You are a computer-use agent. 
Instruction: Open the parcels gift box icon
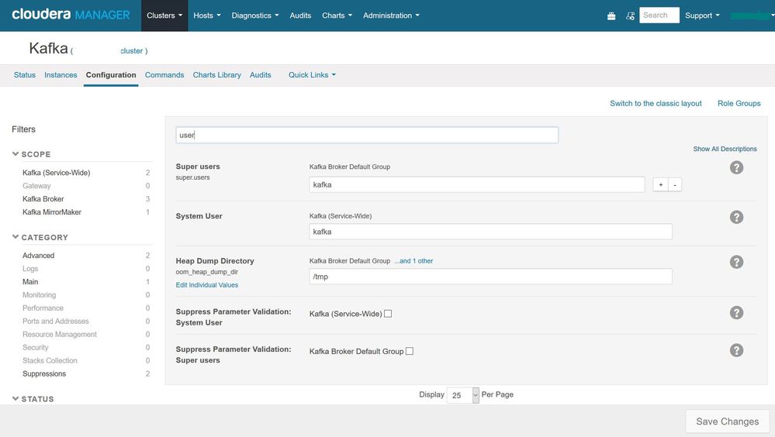click(611, 15)
